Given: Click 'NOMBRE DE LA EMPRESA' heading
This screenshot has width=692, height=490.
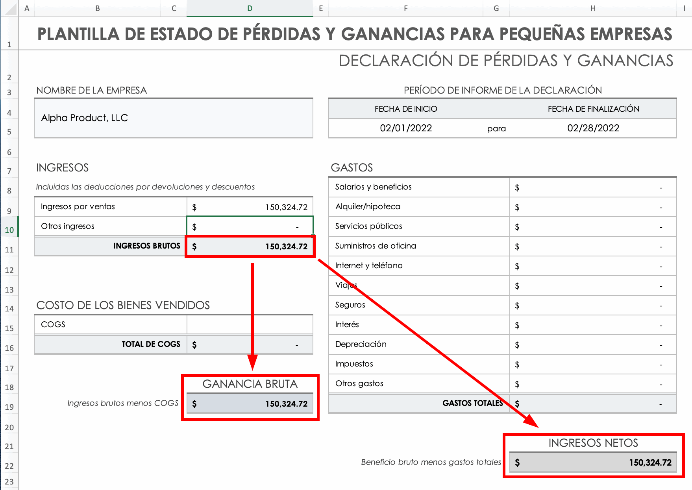Looking at the screenshot, I should click(91, 90).
